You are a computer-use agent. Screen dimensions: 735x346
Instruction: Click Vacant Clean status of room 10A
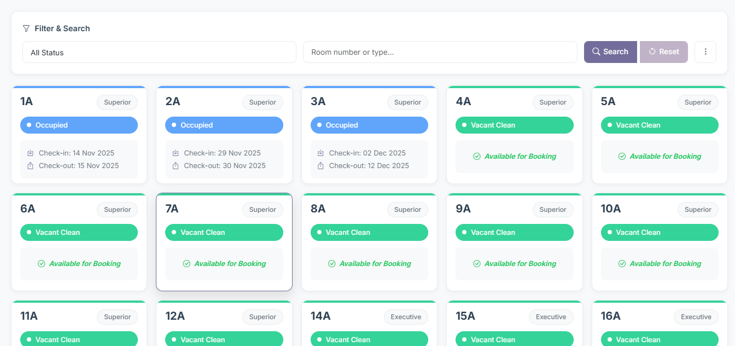[x=660, y=233]
